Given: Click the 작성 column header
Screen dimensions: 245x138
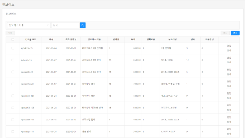Looking at the screenshot, I should 51,39.
